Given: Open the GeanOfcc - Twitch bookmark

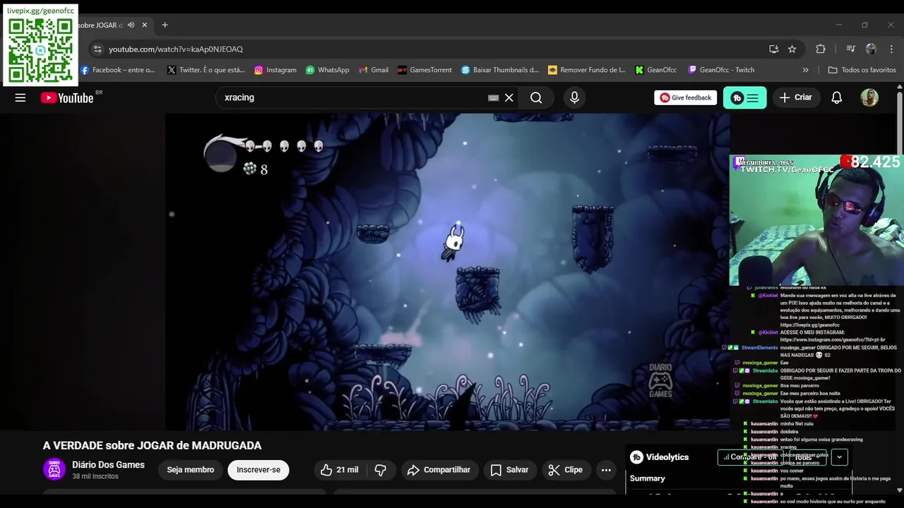Looking at the screenshot, I should coord(721,70).
